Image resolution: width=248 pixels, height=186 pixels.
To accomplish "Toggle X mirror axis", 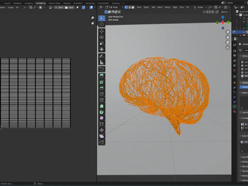I will 208,12.
